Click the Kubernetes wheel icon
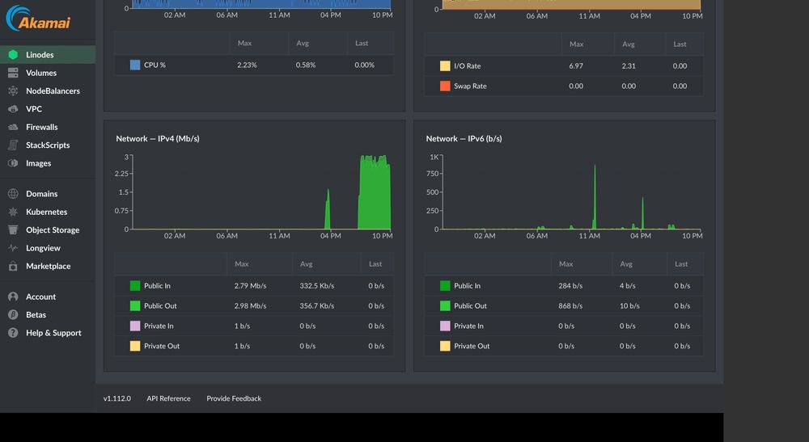The width and height of the screenshot is (809, 442). pyautogui.click(x=14, y=212)
